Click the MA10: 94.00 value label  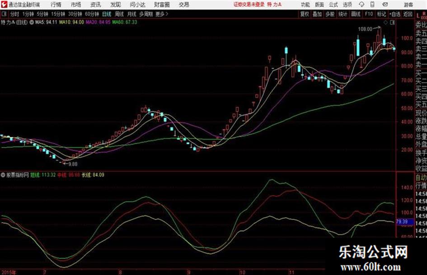pyautogui.click(x=72, y=22)
